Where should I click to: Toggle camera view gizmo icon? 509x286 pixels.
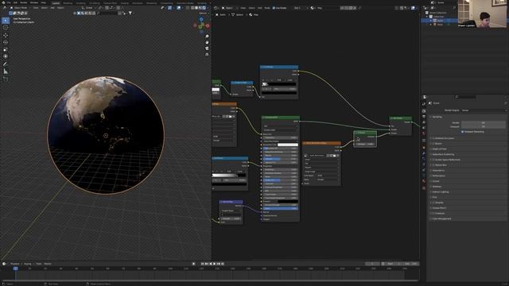click(x=207, y=48)
